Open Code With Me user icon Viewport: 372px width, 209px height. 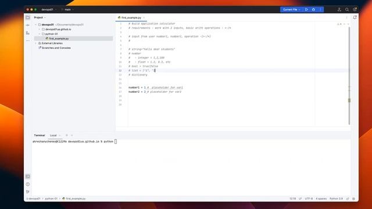point(339,9)
